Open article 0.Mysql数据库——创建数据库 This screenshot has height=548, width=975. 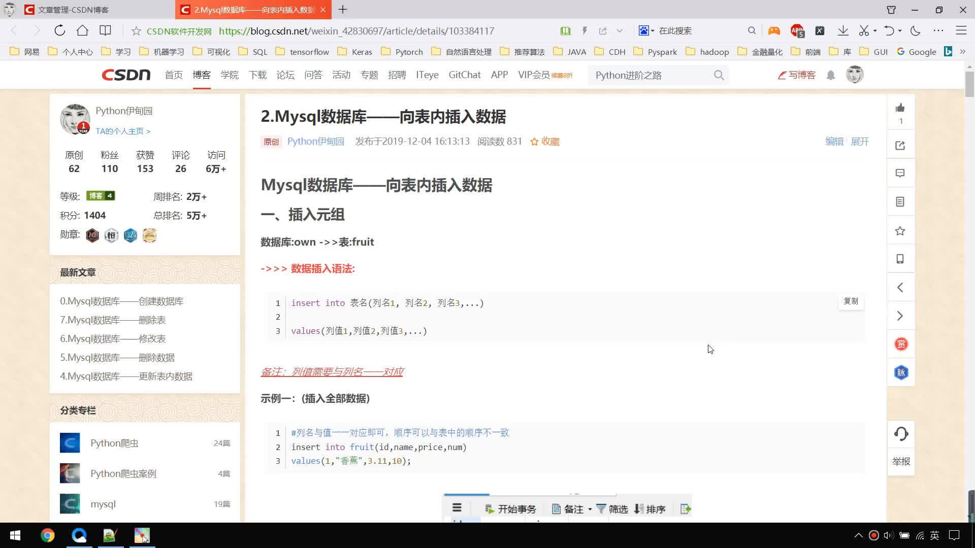pyautogui.click(x=121, y=301)
